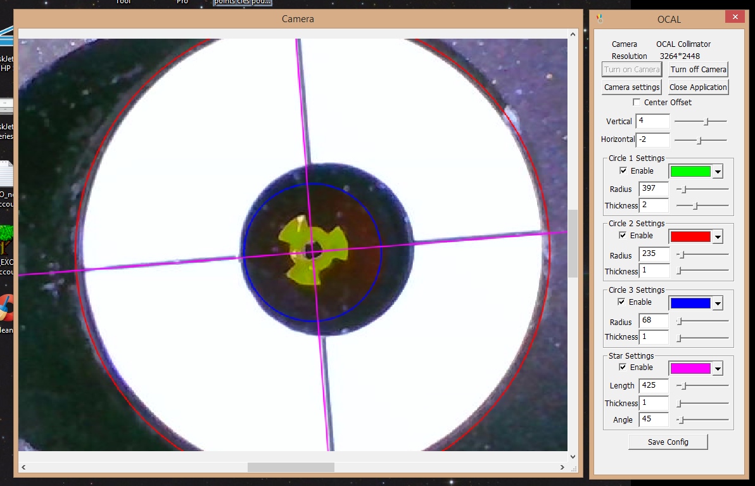This screenshot has width=755, height=486.
Task: Click the Camera view vertical scrollbar thumb
Action: (x=573, y=244)
